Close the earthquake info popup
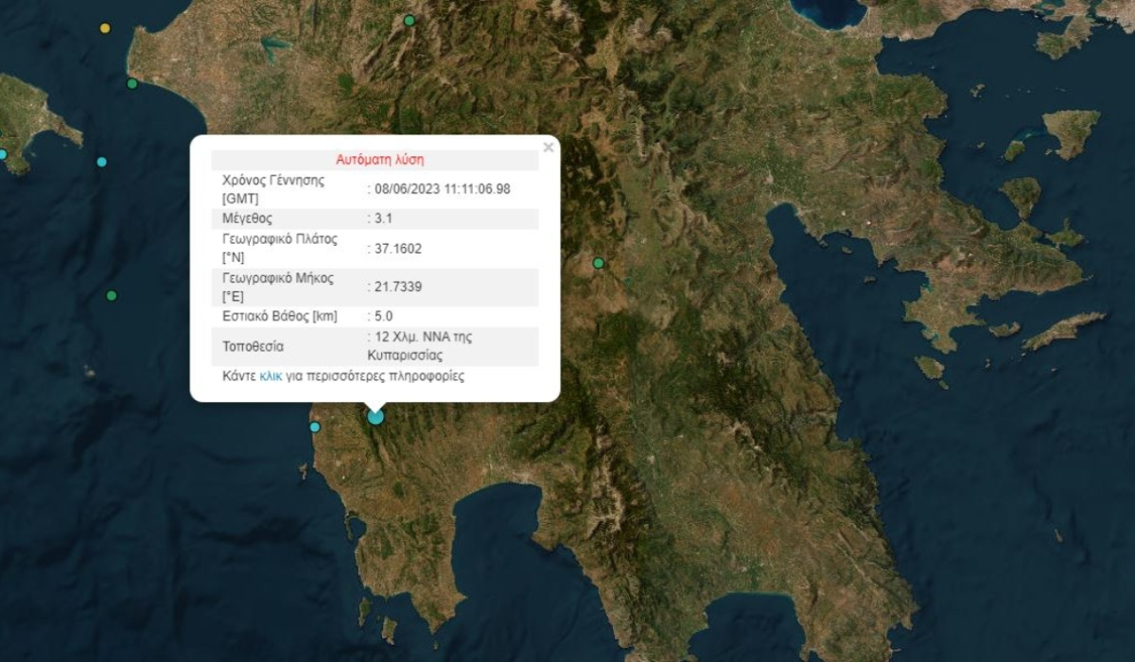The image size is (1135, 662). point(548,148)
